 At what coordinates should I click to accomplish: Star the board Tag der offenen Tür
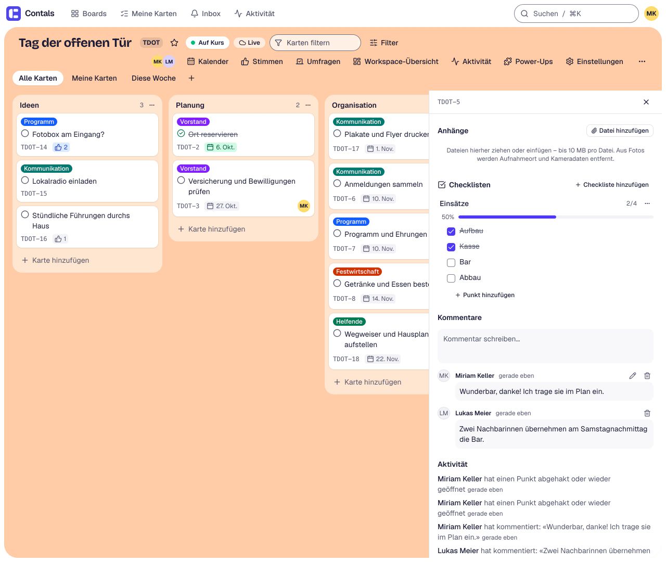click(x=174, y=43)
